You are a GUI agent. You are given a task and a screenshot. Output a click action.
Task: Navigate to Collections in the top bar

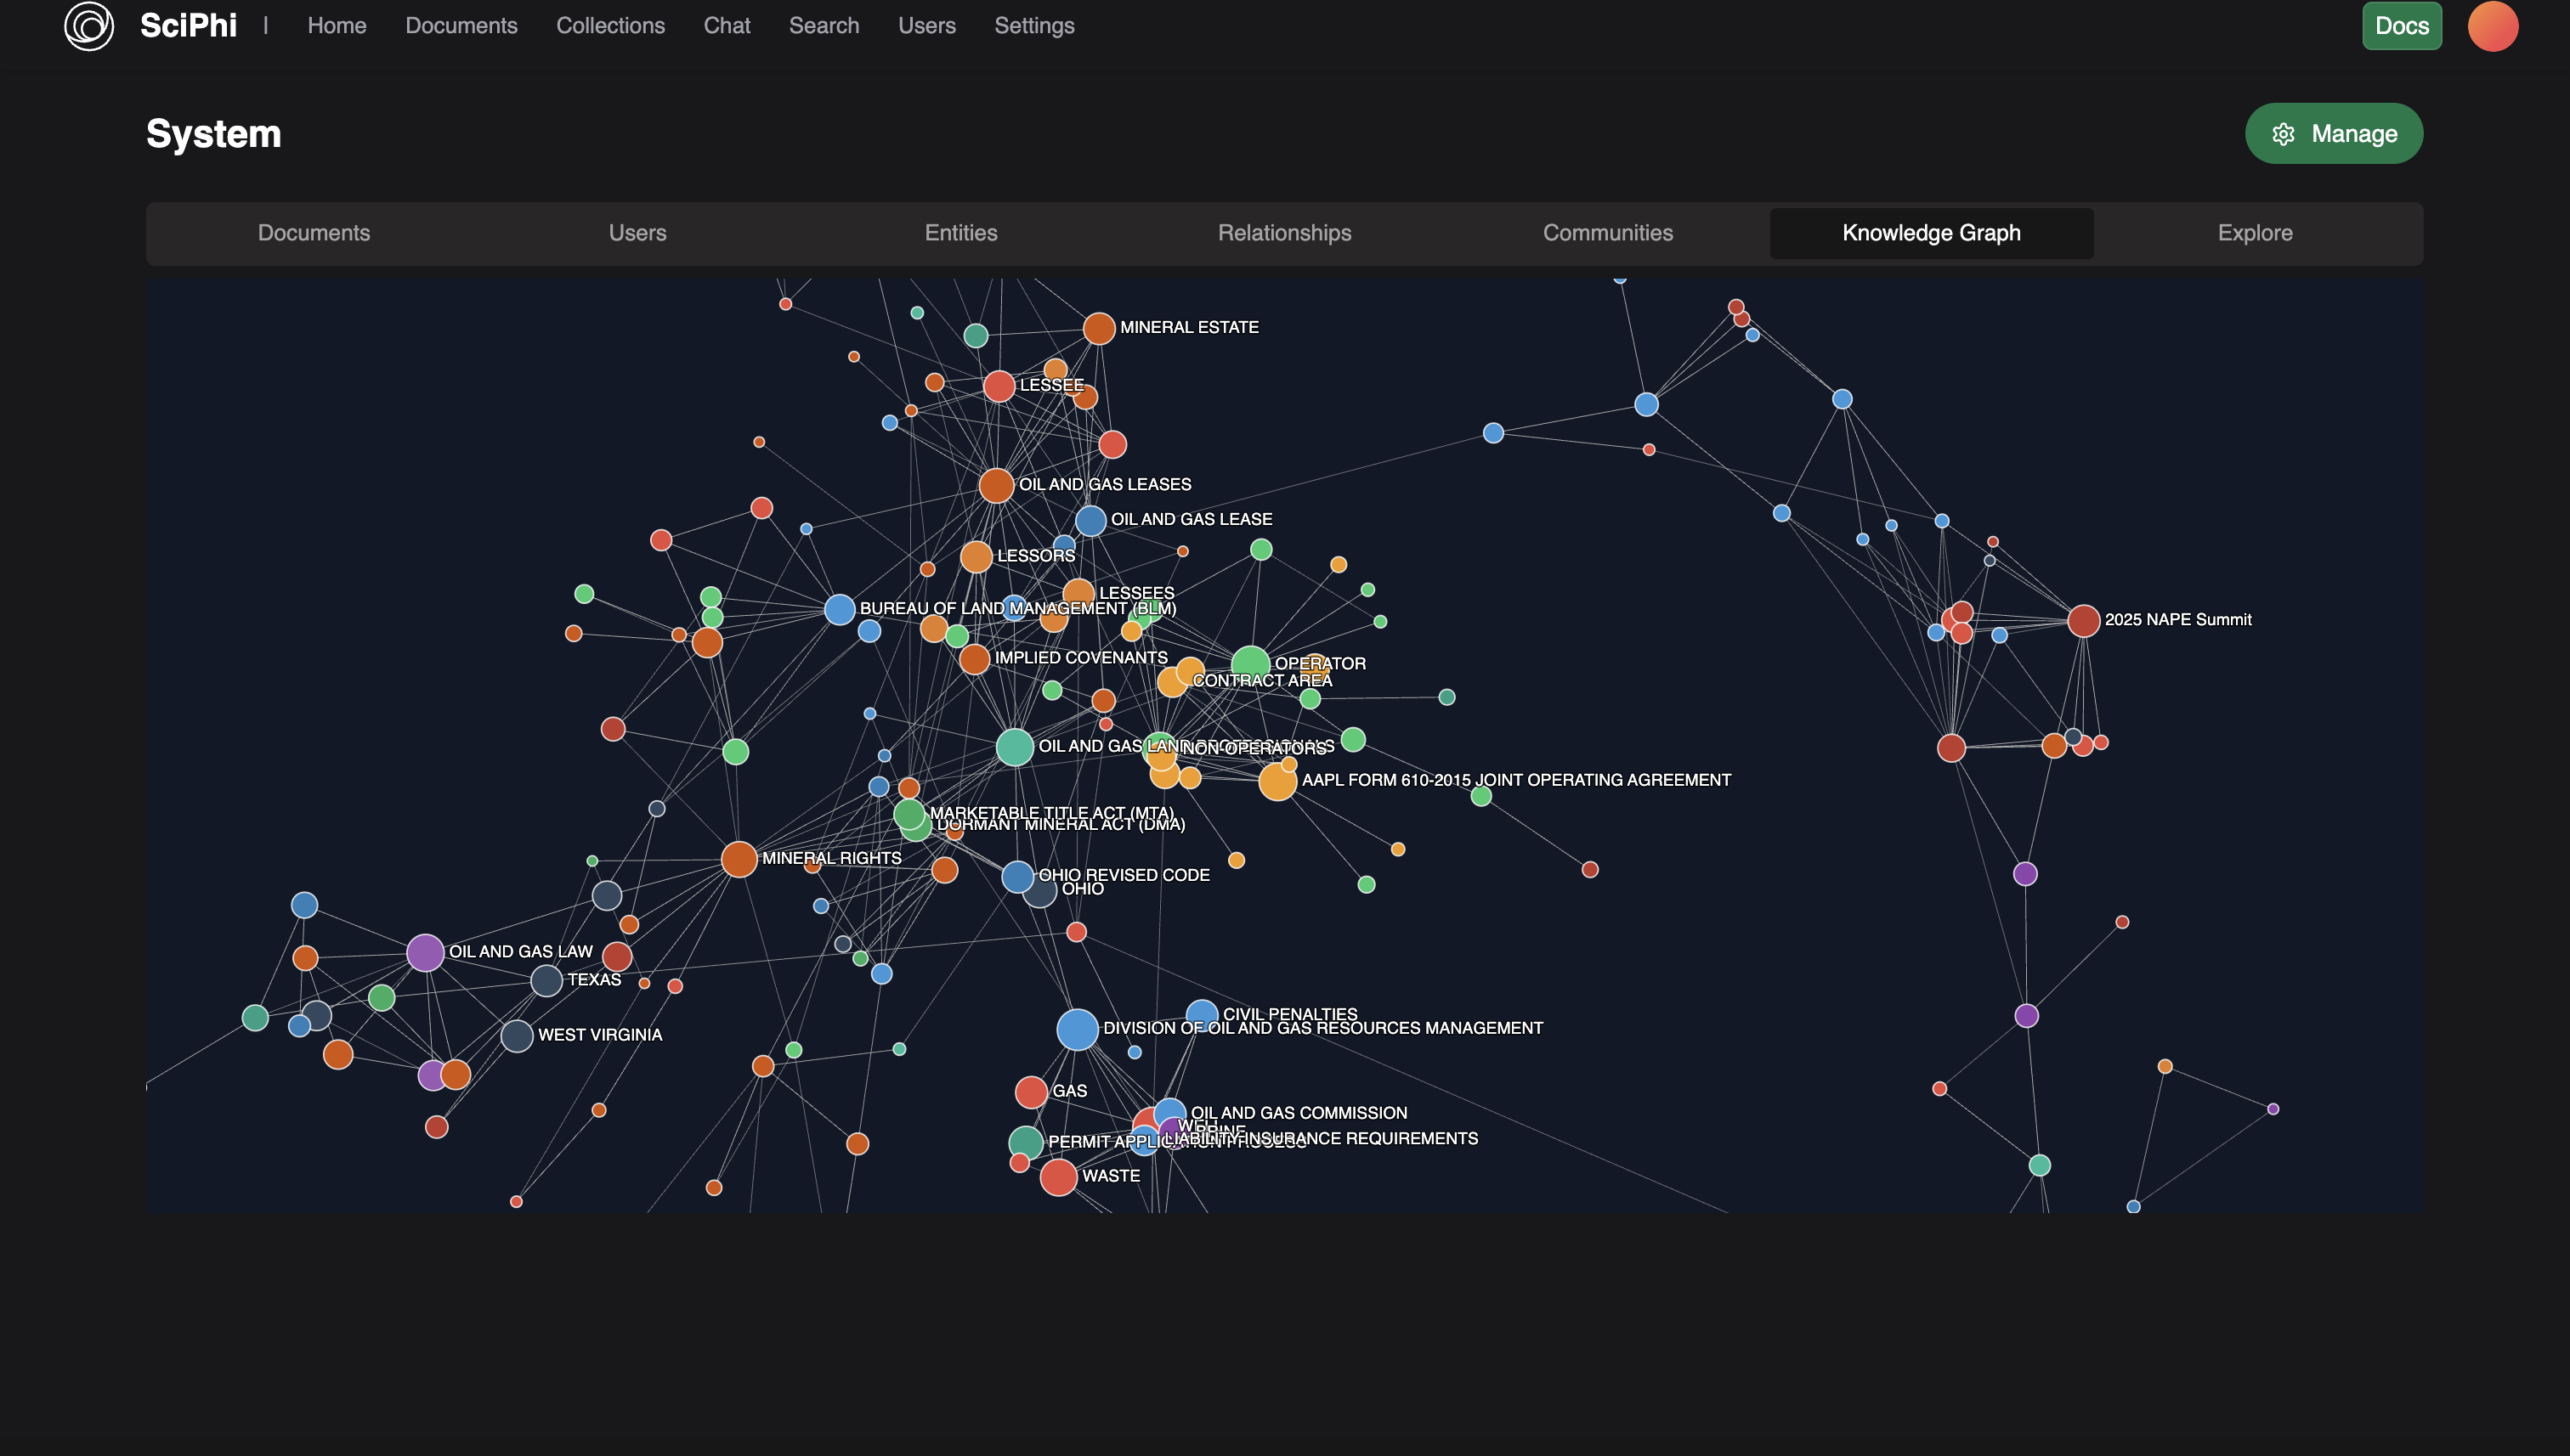click(610, 26)
